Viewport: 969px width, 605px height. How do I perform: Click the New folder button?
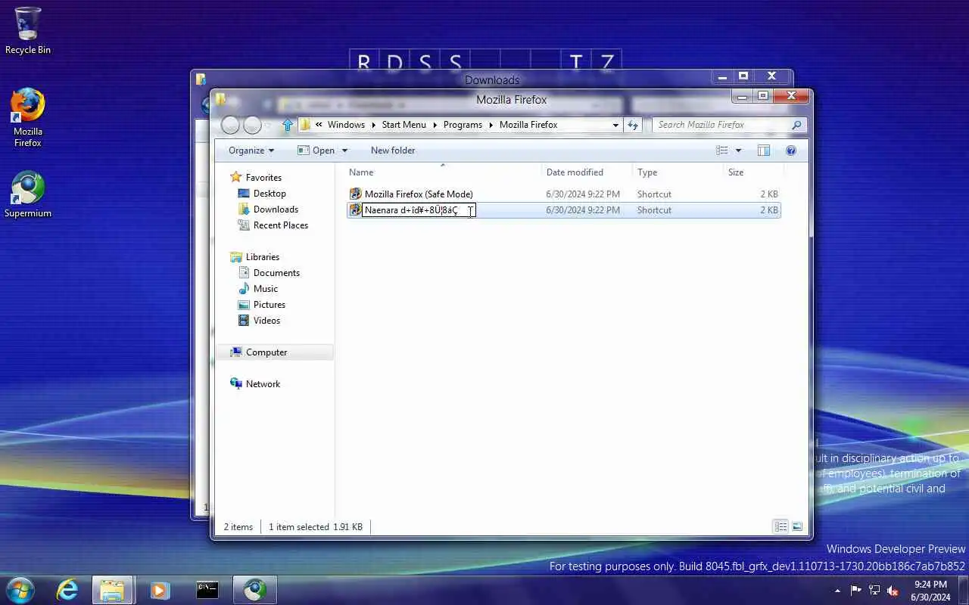pyautogui.click(x=393, y=150)
